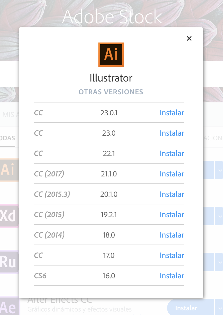Install Illustrator CC (2014) version 18.0
This screenshot has height=315, width=223.
[172, 235]
